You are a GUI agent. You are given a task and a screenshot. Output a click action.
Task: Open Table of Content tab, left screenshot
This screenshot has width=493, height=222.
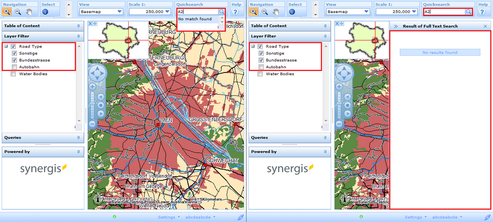click(x=43, y=26)
